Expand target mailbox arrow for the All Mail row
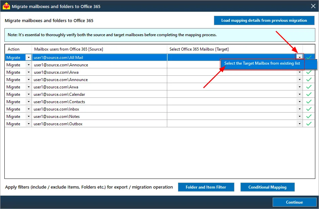319x209 pixels. click(x=300, y=57)
